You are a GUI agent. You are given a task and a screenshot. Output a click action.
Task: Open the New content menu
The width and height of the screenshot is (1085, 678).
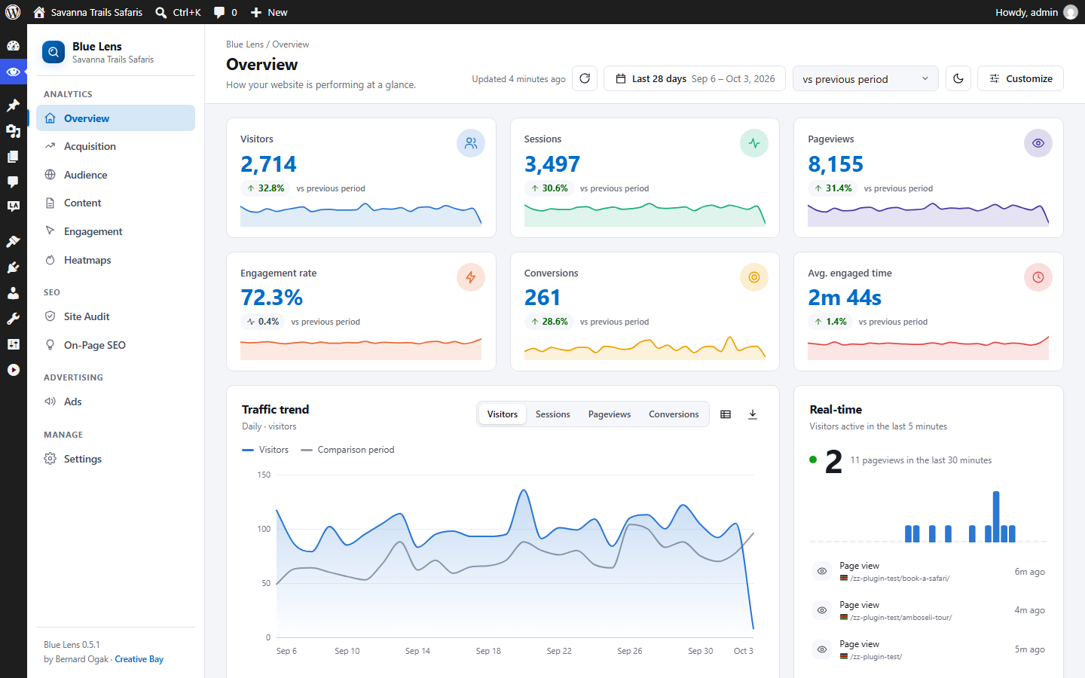(269, 12)
